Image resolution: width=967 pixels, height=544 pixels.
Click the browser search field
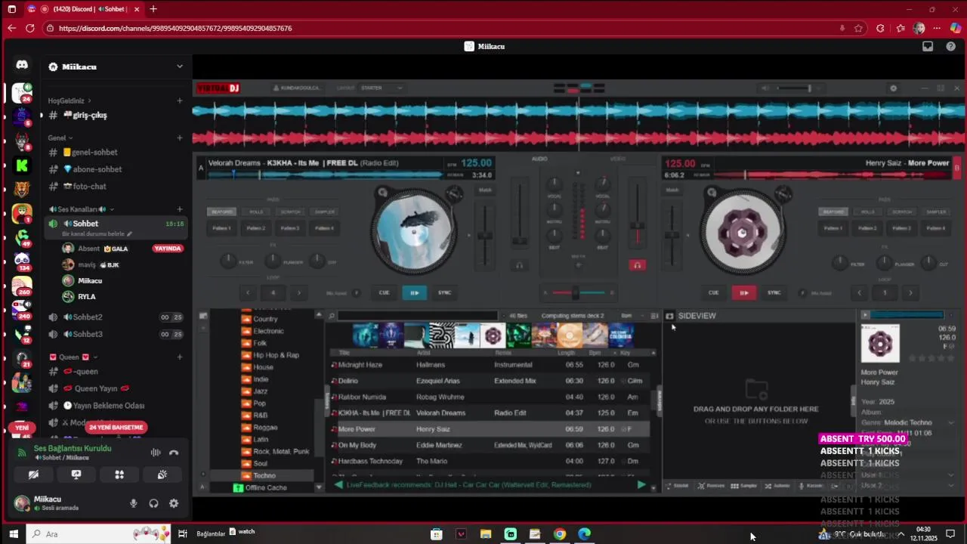[x=418, y=316]
